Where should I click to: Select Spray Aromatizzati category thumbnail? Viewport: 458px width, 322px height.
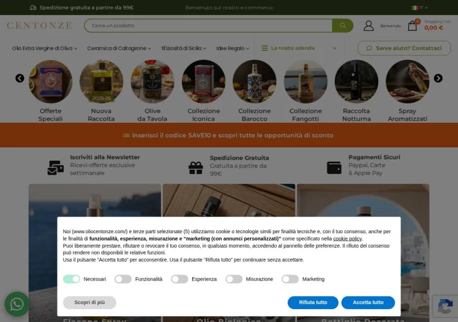[408, 81]
